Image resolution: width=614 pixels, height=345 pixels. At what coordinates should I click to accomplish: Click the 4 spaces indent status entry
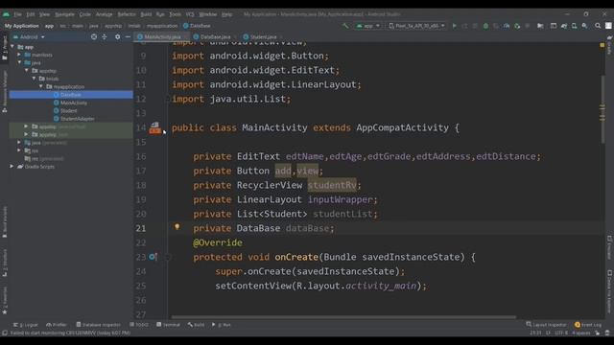coord(581,333)
